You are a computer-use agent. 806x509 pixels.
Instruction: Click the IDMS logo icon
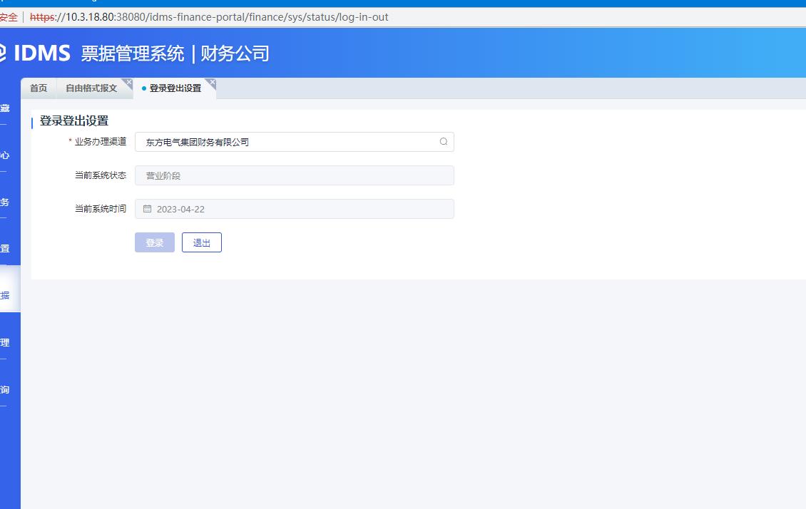(x=2, y=53)
